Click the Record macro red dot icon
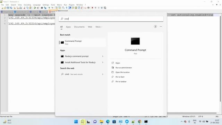222x125 pixels. [x=92, y=8]
